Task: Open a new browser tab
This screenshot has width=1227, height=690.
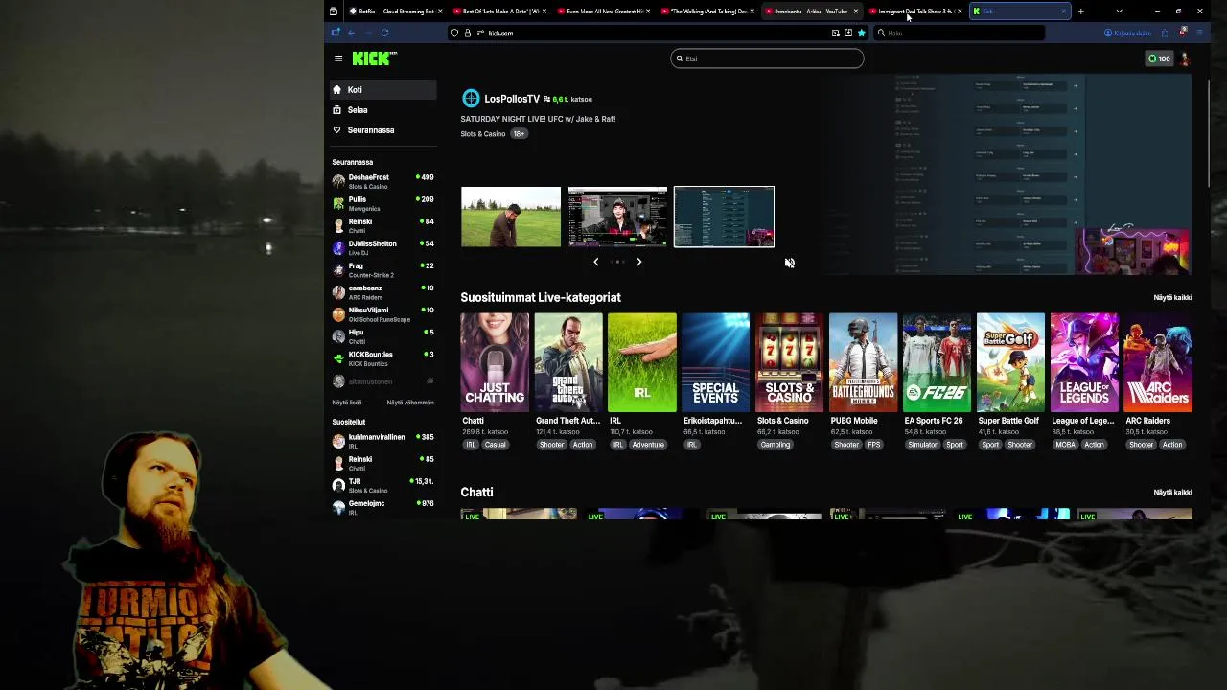Action: tap(1080, 11)
